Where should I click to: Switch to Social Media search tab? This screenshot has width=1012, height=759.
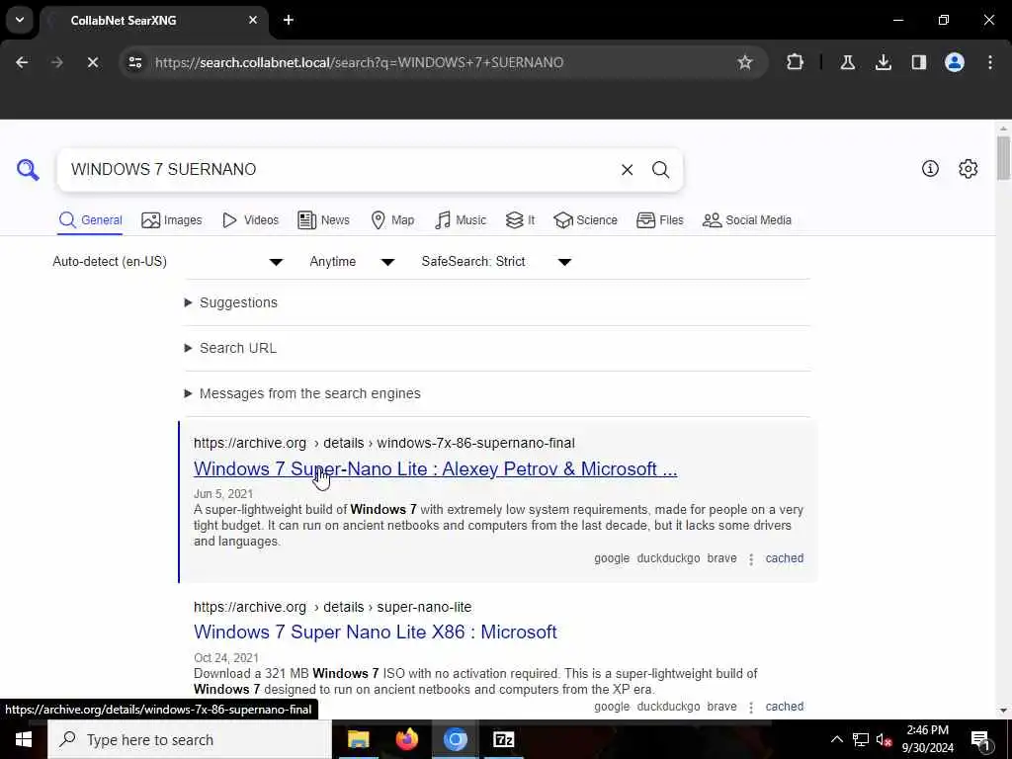[x=747, y=220]
